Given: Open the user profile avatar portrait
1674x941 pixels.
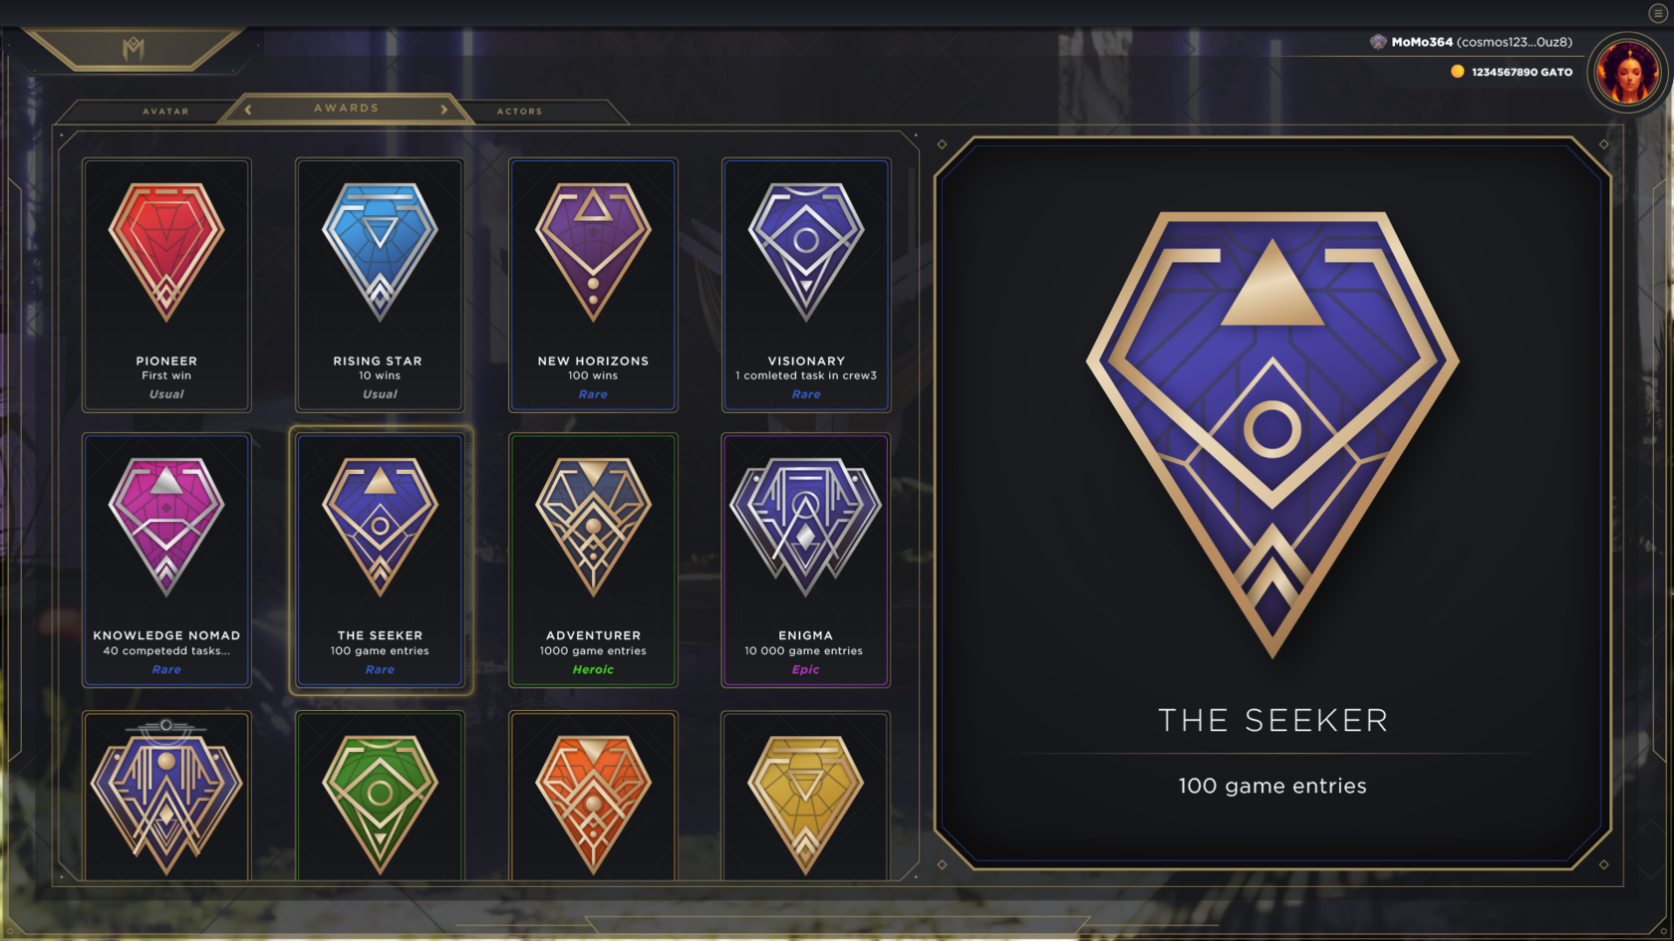Looking at the screenshot, I should 1627,72.
